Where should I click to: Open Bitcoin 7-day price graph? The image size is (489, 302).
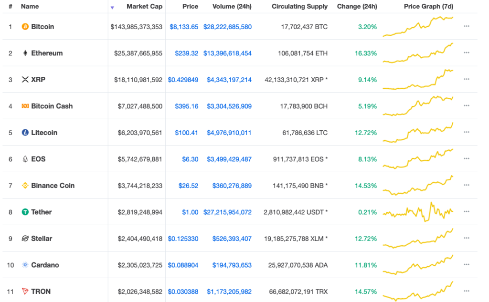point(418,27)
